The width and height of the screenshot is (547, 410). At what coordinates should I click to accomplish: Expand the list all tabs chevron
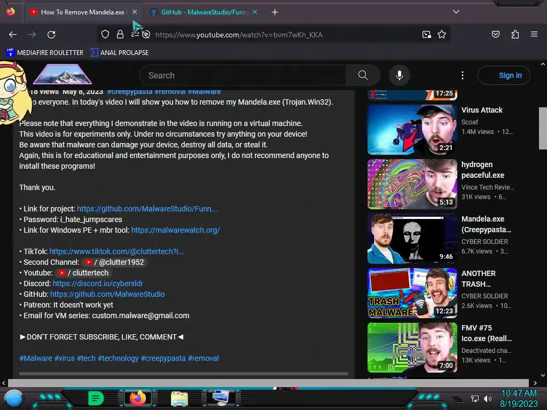click(456, 12)
